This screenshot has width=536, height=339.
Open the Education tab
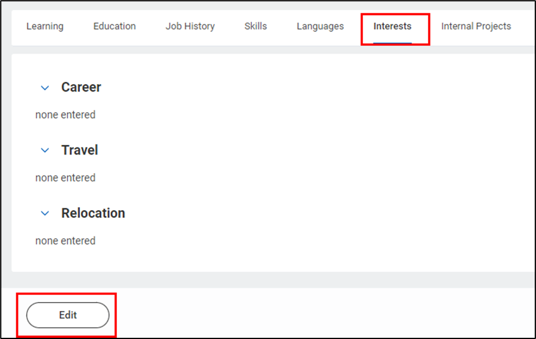115,26
